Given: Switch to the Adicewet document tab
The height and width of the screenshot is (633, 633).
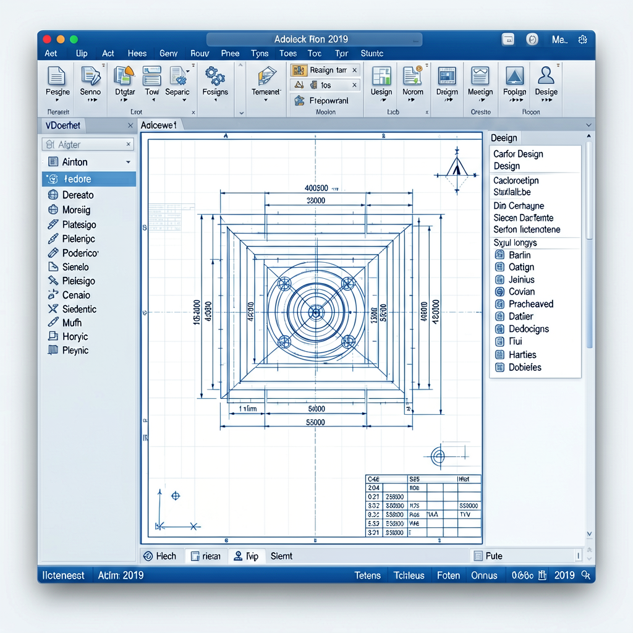Looking at the screenshot, I should (x=159, y=125).
